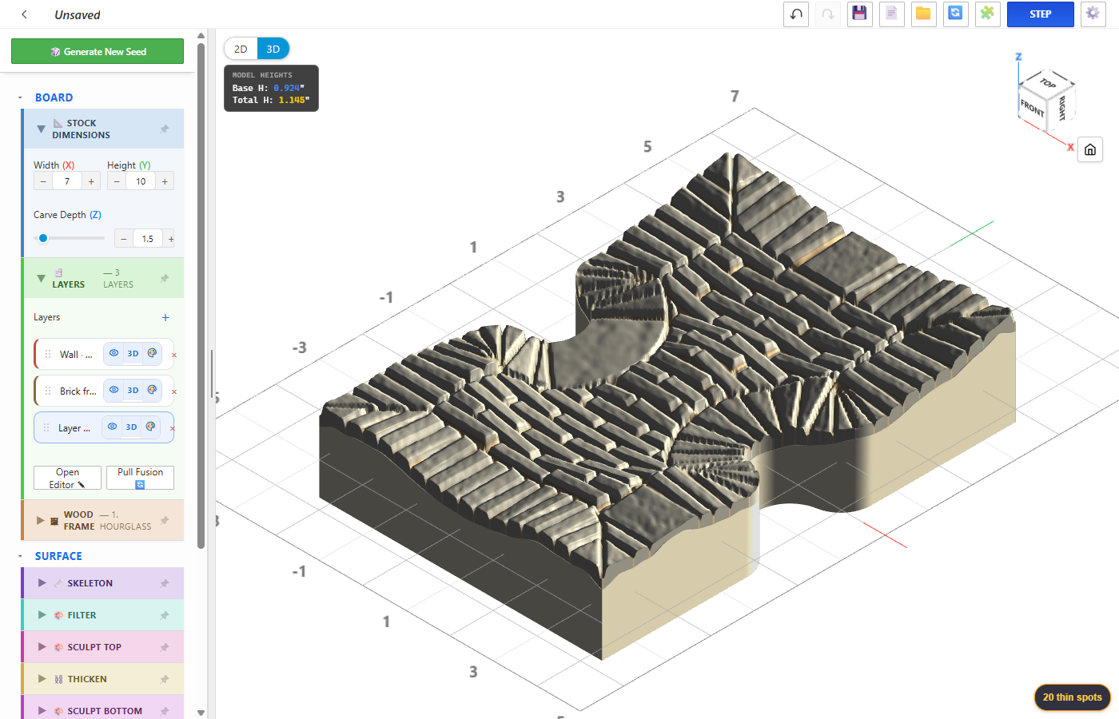Screen dimensions: 1119x719
Task: Toggle visibility of the Brick layer
Action: pyautogui.click(x=114, y=390)
